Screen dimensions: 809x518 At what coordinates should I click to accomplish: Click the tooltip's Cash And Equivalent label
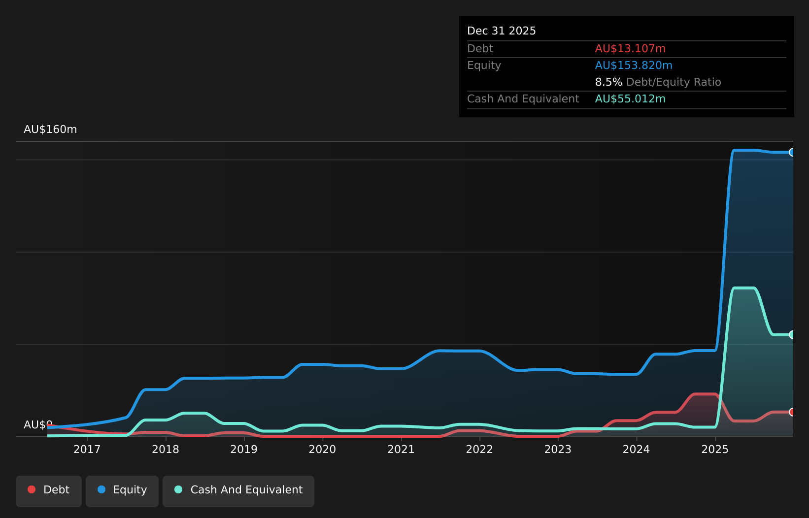523,99
